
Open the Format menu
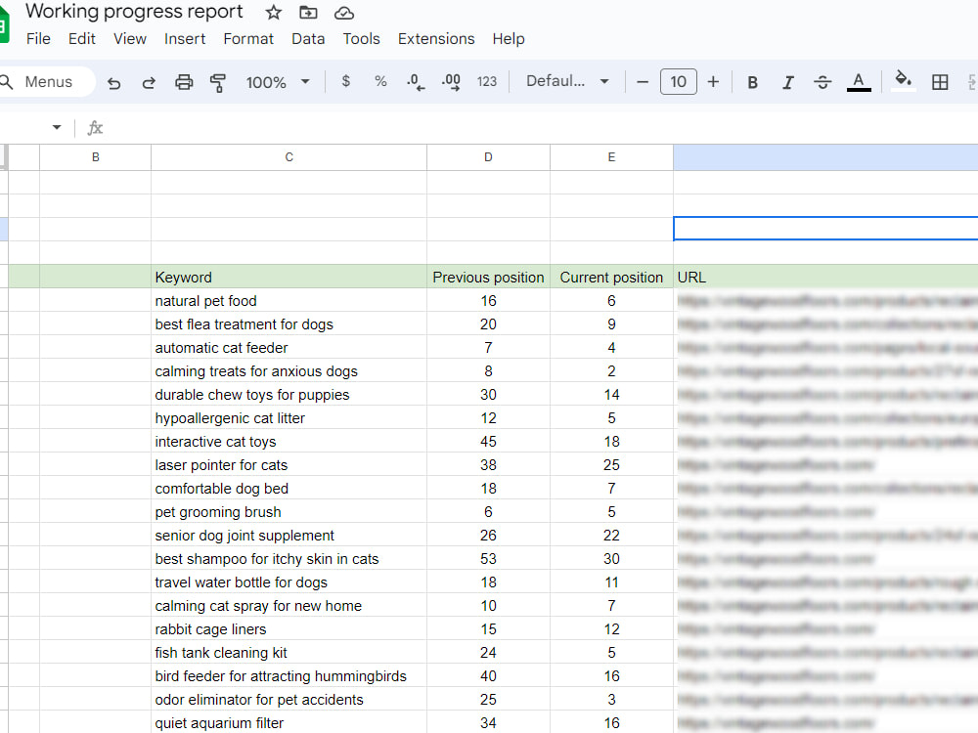pos(248,39)
